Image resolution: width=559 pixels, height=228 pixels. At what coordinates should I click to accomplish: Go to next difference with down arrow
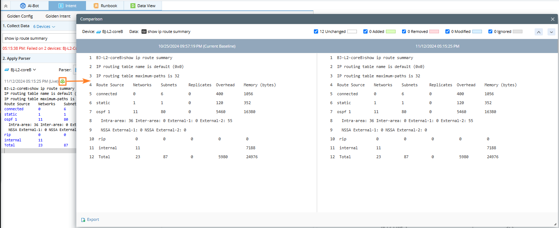coord(551,32)
